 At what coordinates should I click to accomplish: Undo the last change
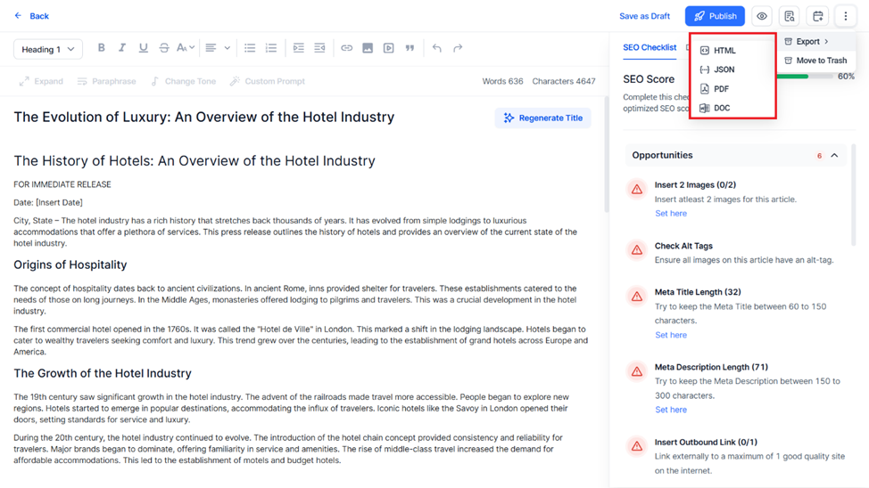(x=436, y=48)
